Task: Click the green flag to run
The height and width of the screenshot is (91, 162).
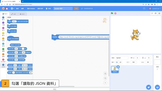Action: tap(112, 13)
